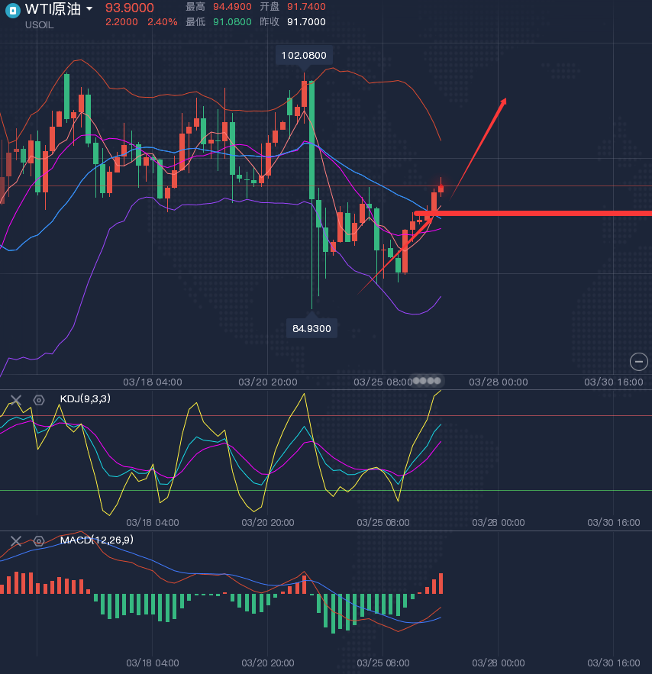The width and height of the screenshot is (652, 674).
Task: Remove the MACD indicator with X
Action: coord(15,540)
